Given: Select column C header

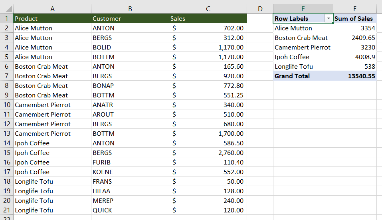Looking at the screenshot, I should 208,9.
